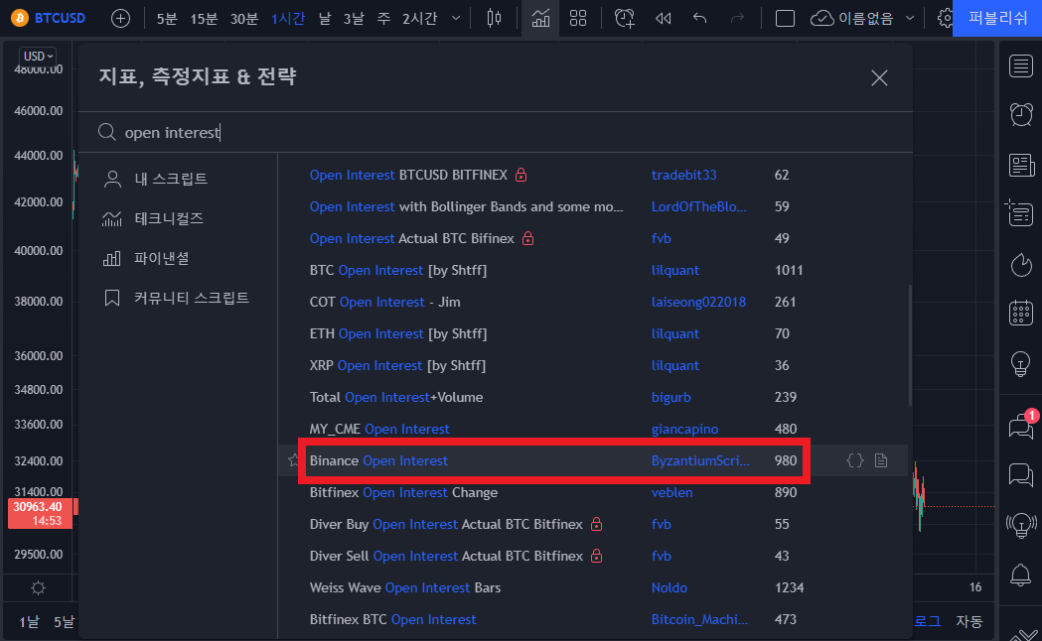Viewport: 1042px width, 641px height.
Task: Select the 15분 timeframe
Action: pos(204,18)
